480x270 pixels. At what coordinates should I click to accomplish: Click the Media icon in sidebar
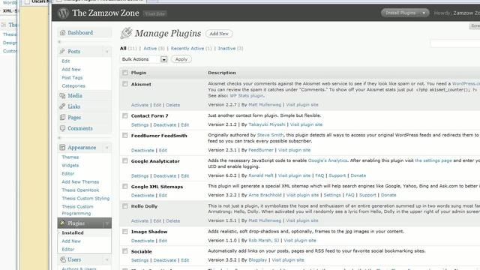(62, 96)
